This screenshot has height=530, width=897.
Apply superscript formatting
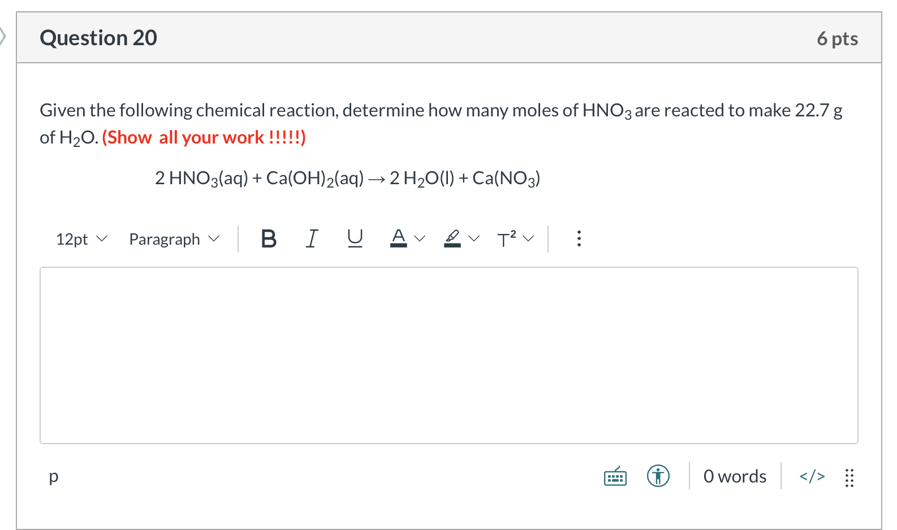[507, 238]
